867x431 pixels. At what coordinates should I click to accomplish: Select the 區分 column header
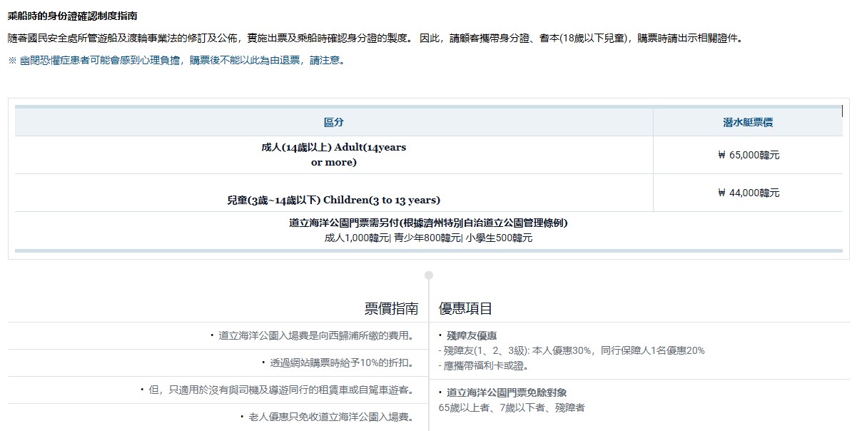333,122
